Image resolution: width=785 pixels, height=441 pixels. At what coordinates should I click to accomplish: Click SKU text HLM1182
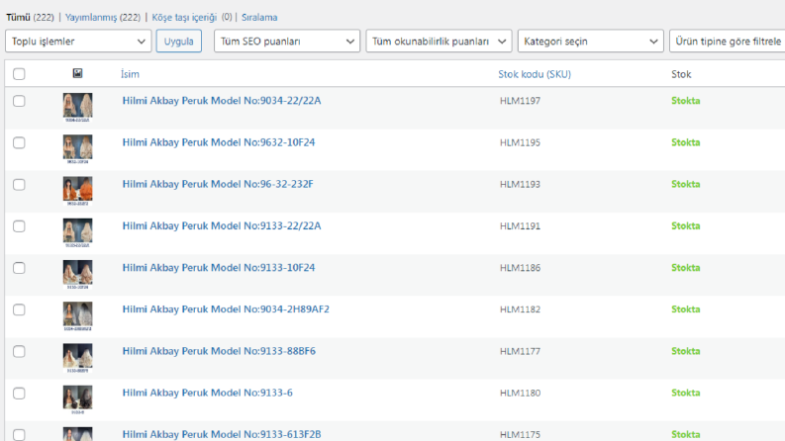coord(520,309)
